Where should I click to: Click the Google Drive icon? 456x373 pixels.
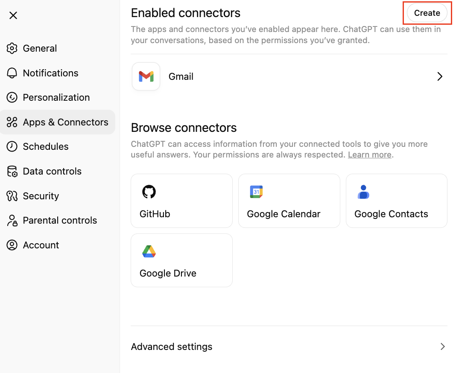(149, 252)
